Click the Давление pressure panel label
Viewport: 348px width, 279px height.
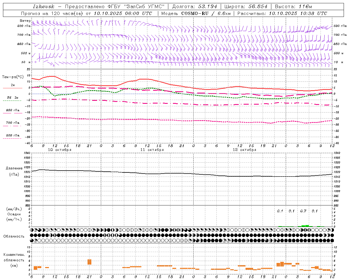pos(14,168)
